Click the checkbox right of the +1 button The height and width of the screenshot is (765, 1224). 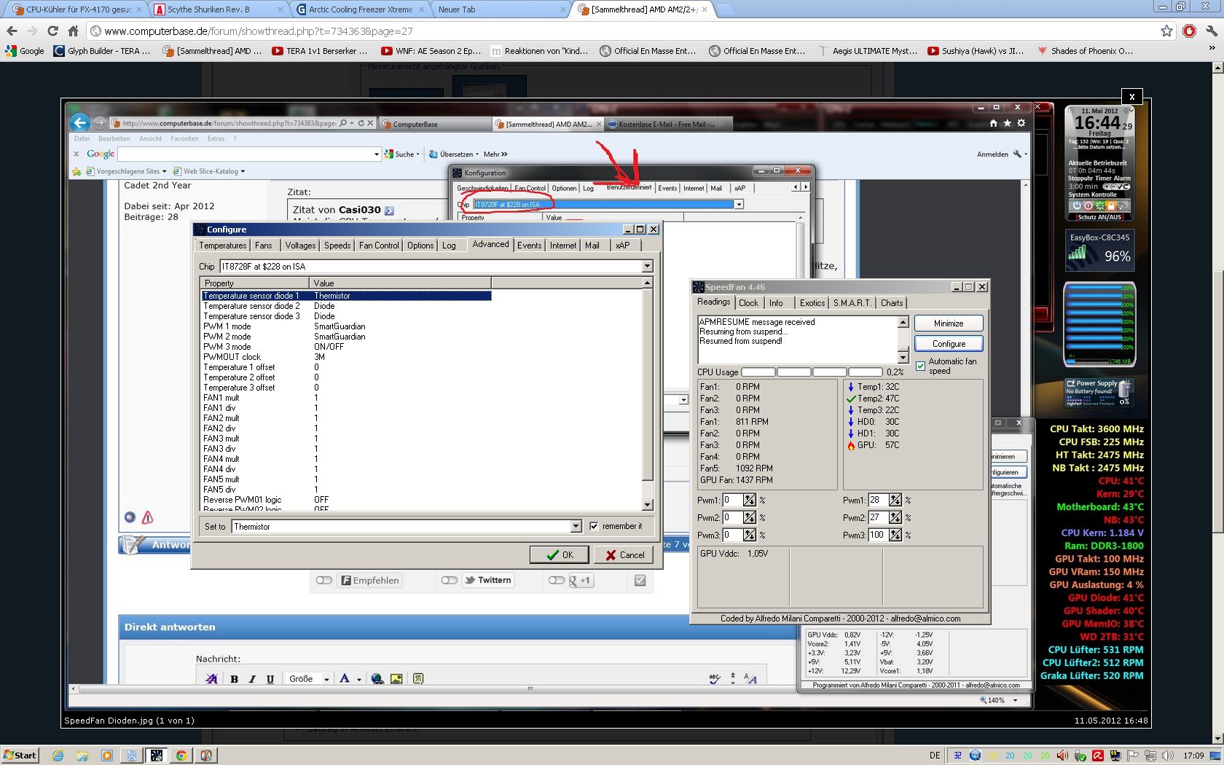[640, 581]
